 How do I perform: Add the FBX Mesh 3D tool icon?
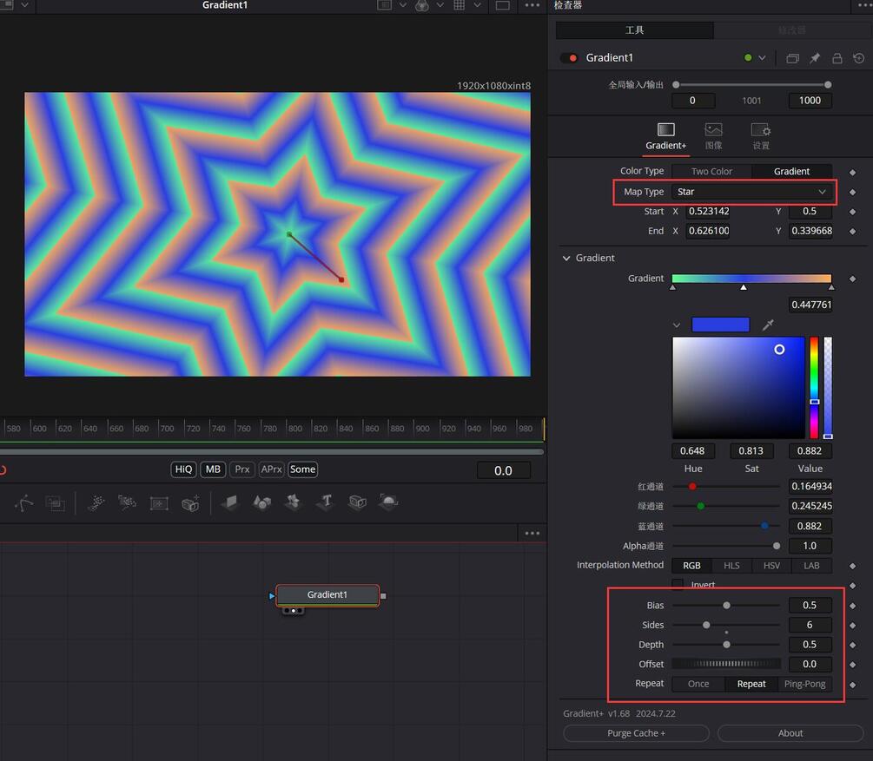pos(294,503)
